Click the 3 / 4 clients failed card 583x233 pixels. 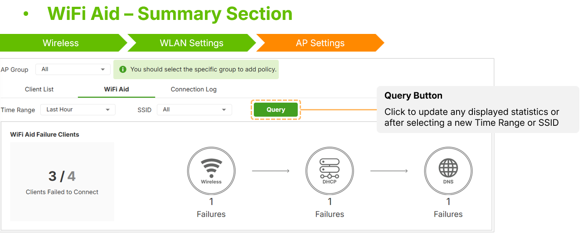[x=62, y=182]
